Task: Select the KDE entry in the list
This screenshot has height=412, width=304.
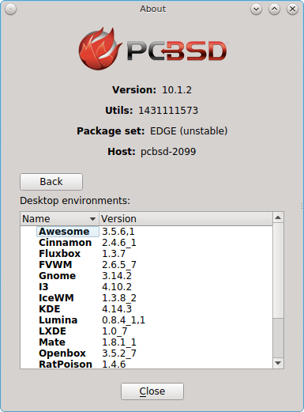Action: pos(146,309)
